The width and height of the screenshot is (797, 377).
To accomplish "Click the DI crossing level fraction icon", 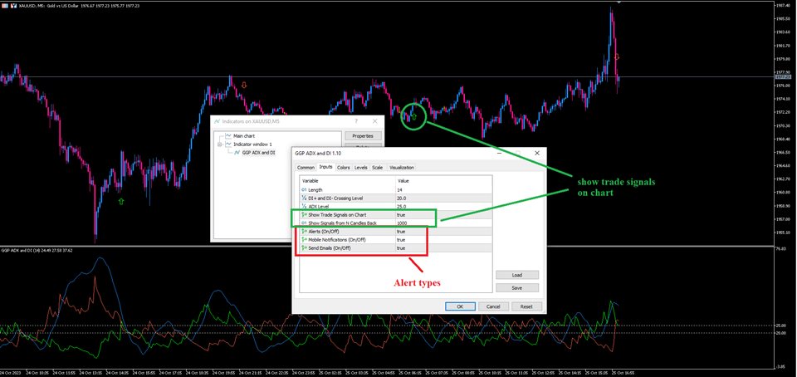I will [x=304, y=198].
